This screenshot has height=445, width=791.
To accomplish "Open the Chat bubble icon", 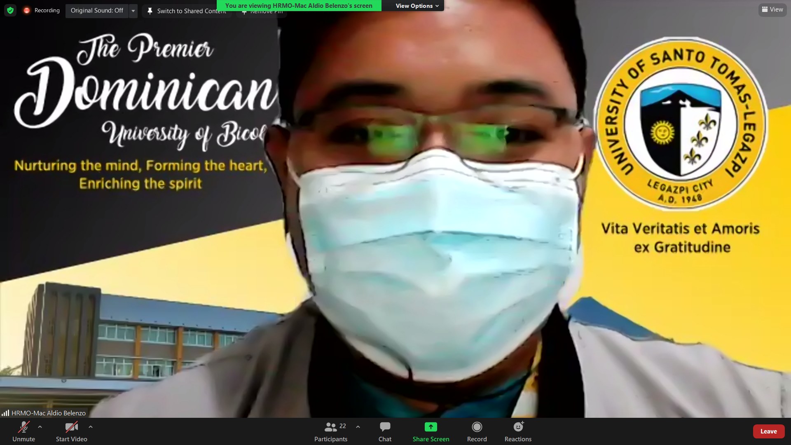I will pyautogui.click(x=385, y=427).
